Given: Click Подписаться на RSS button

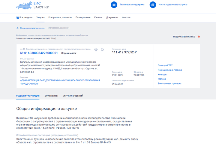Looking at the screenshot, I should pyautogui.click(x=184, y=37).
